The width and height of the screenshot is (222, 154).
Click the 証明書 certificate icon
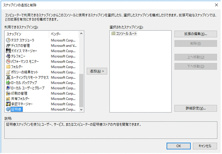click(8, 109)
